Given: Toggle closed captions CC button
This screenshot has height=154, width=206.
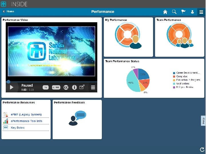Looking at the screenshot, I should [x=66, y=87].
